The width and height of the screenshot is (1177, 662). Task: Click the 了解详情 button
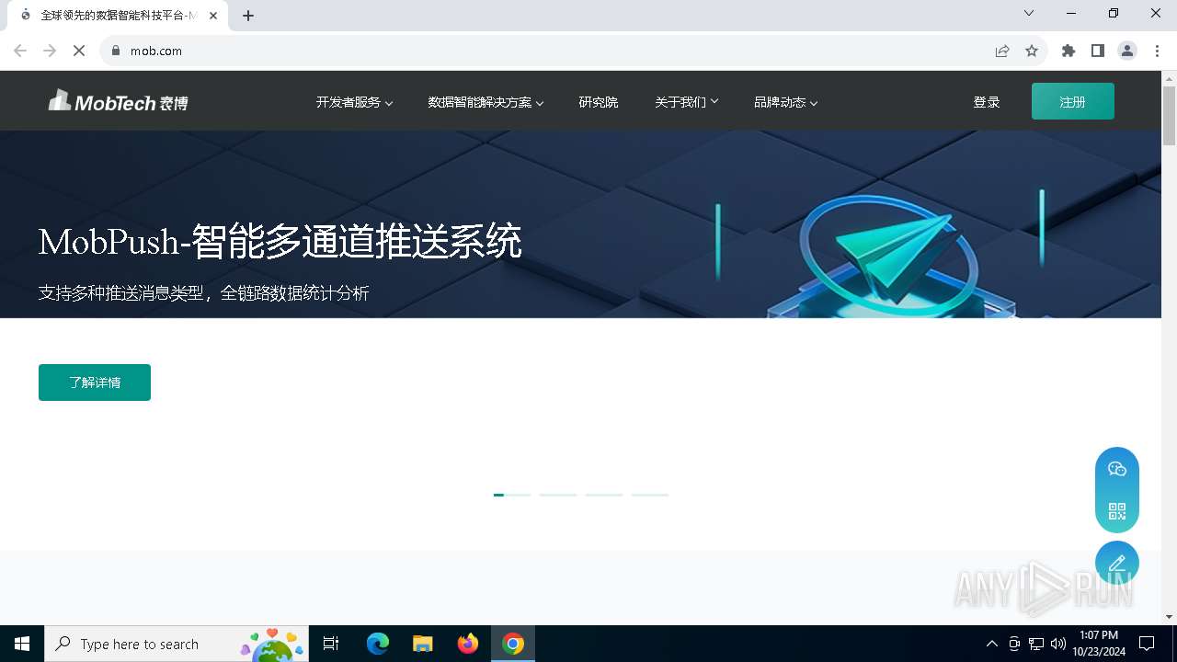click(95, 382)
